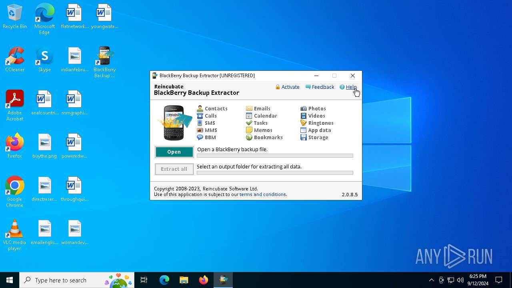
Task: Select the VLC media player shortcut
Action: [15, 235]
